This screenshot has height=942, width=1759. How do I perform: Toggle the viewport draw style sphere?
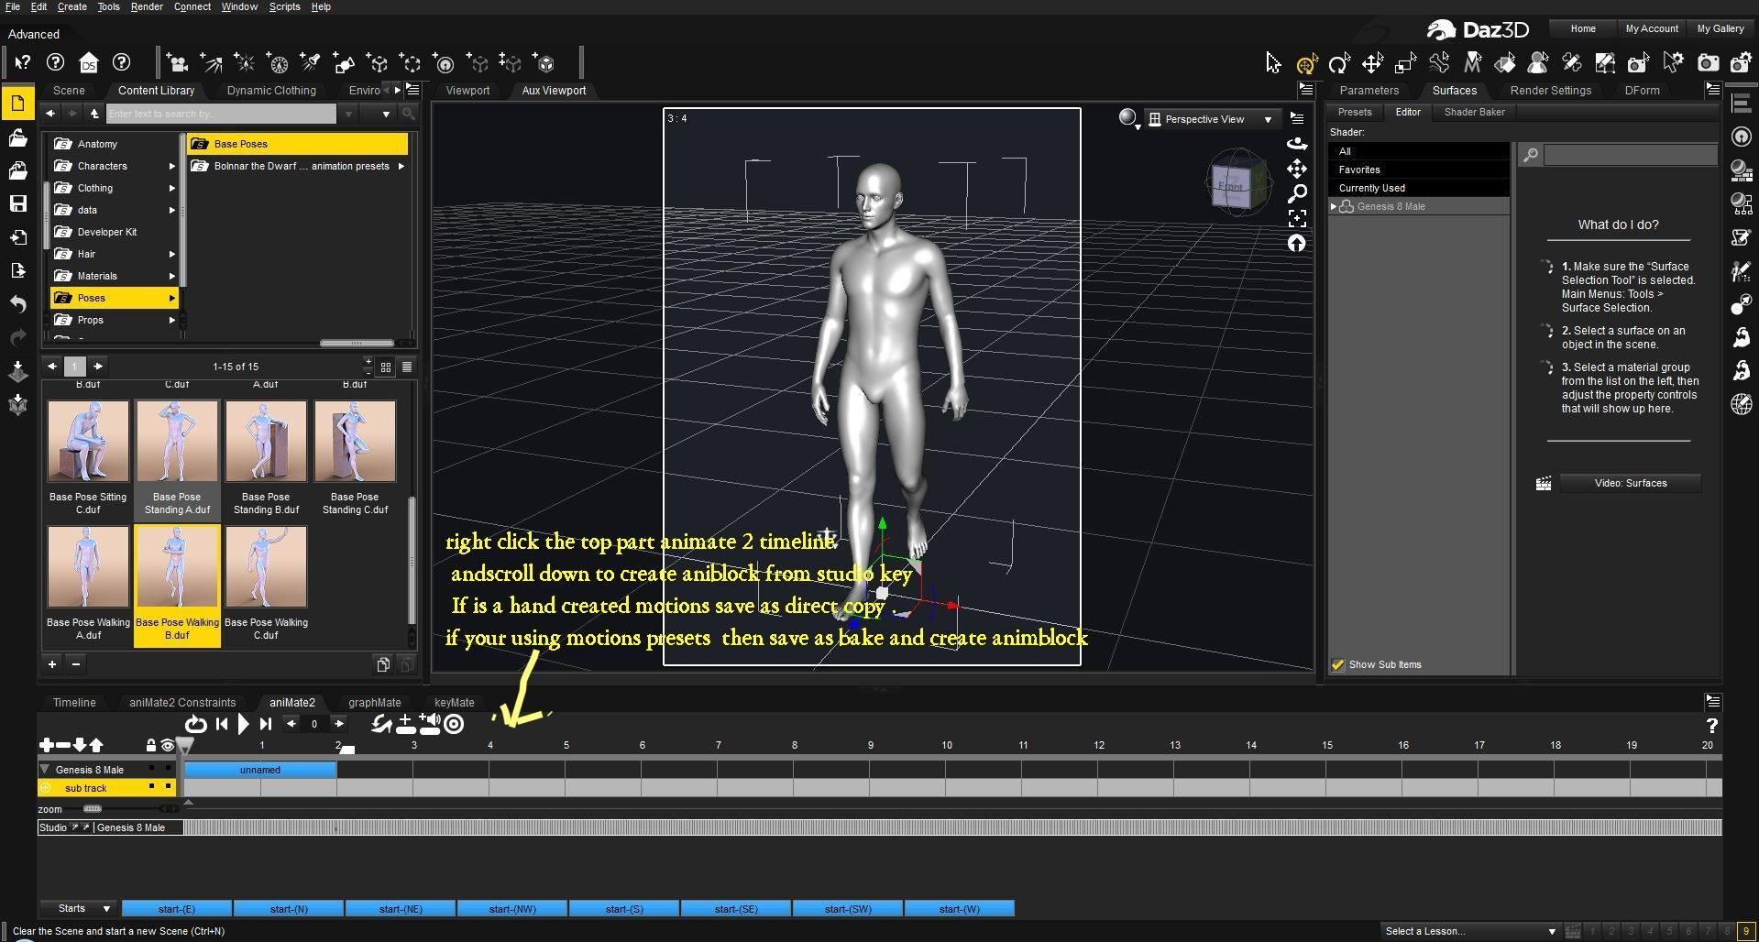pyautogui.click(x=1128, y=118)
